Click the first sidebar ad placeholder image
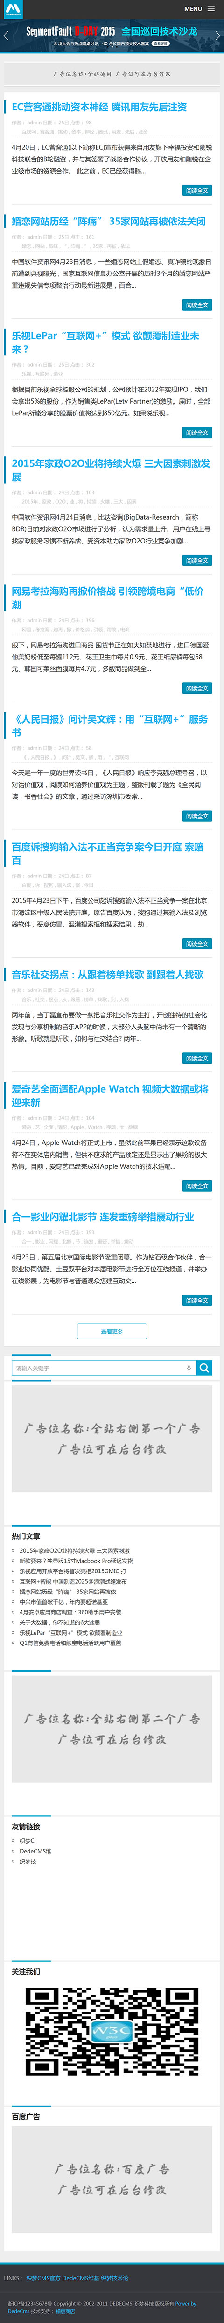This screenshot has width=224, height=2323. (112, 1438)
